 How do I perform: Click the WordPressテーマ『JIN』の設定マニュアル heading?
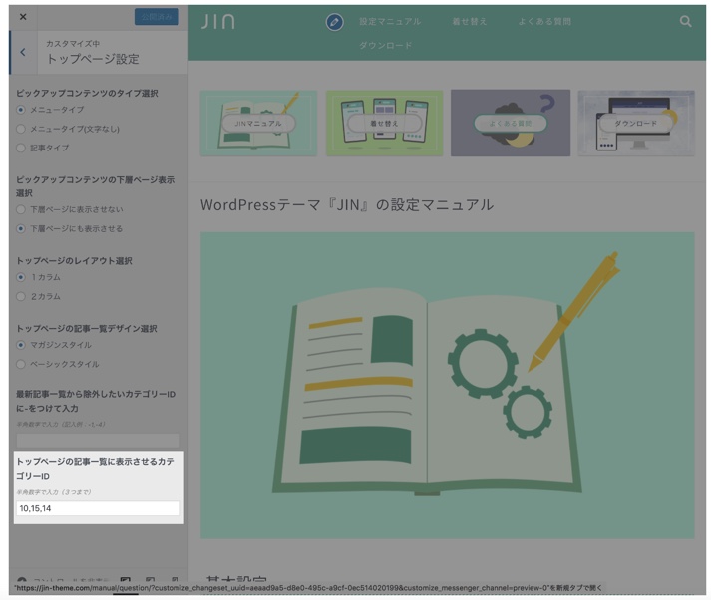(x=347, y=205)
